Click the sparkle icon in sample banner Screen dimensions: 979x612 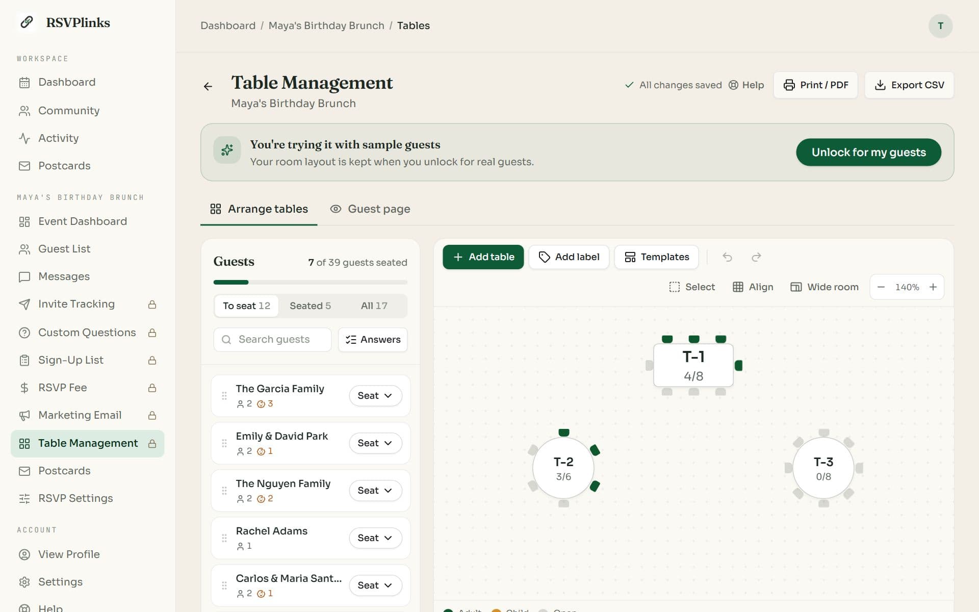(227, 150)
